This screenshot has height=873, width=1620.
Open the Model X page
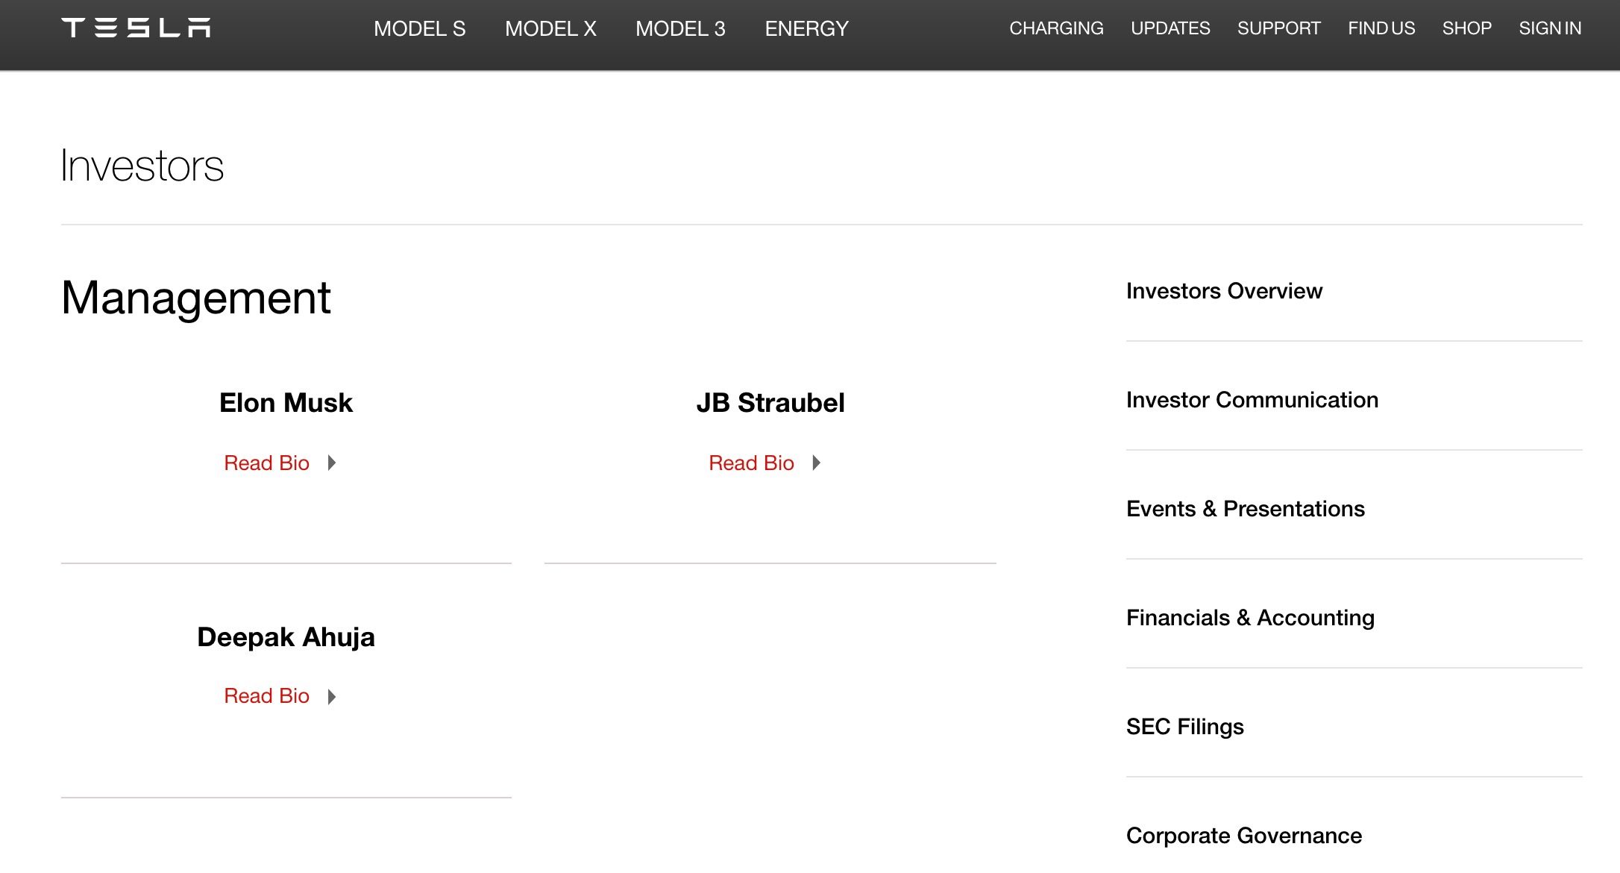click(550, 29)
